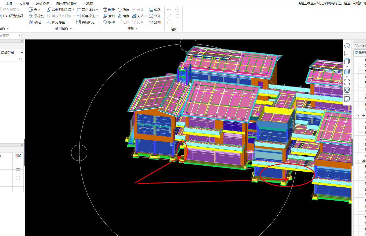Image resolution: width=366 pixels, height=236 pixels.
Task: Open the 复制到其它层 dropdown arrow
Action: pyautogui.click(x=74, y=10)
